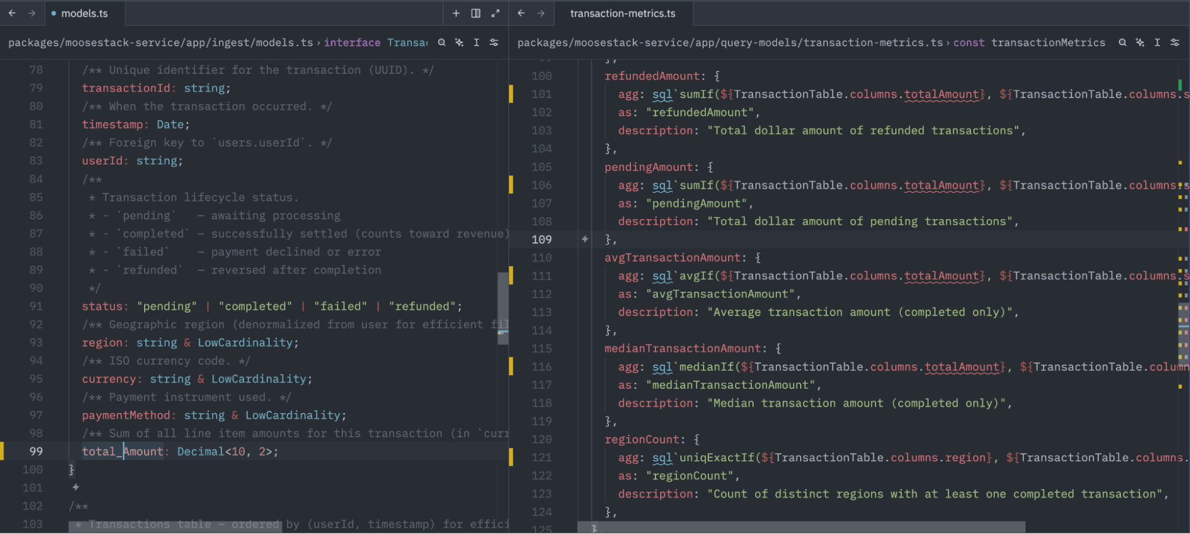Go back in the transaction-metrics.ts pane

point(521,13)
